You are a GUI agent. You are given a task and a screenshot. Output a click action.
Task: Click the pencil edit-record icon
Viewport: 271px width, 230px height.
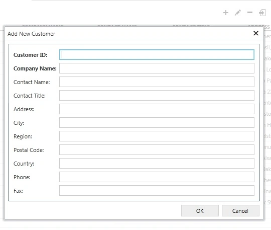coord(238,13)
